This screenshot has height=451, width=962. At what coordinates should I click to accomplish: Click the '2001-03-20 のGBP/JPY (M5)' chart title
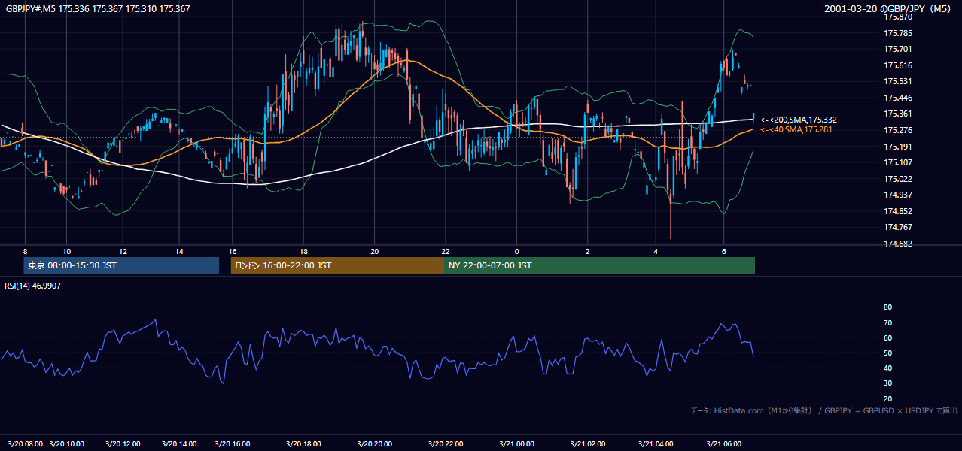pos(889,9)
